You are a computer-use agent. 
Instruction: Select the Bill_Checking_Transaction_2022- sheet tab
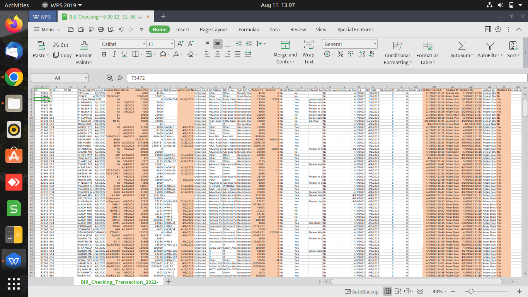click(x=119, y=282)
